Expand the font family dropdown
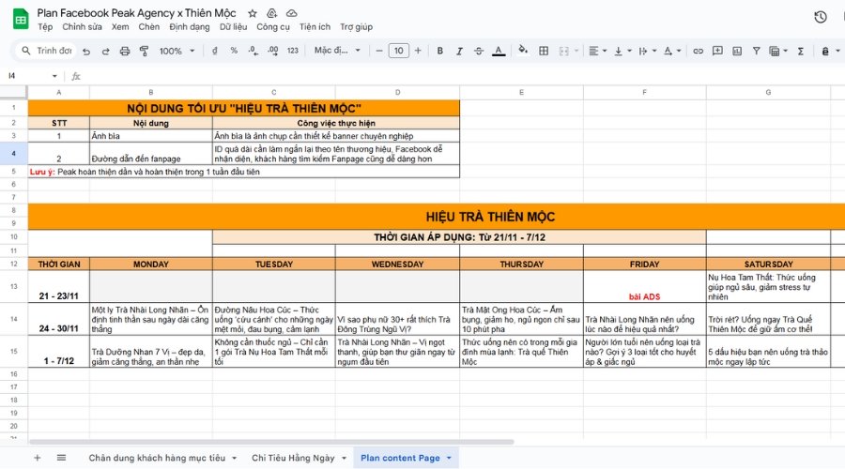 pyautogui.click(x=337, y=52)
